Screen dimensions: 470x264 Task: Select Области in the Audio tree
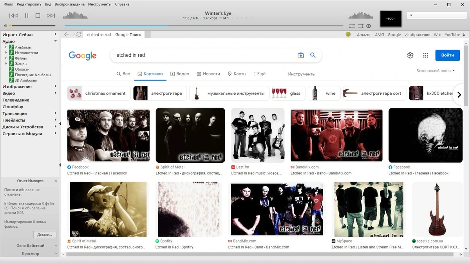point(22,69)
